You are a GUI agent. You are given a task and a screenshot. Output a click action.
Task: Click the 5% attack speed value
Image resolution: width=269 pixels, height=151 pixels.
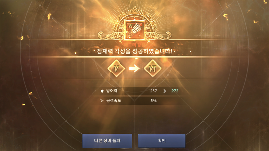[x=153, y=101]
